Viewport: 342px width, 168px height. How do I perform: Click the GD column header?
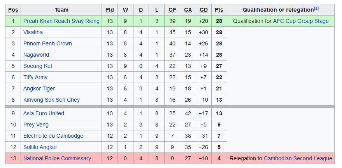(x=203, y=10)
